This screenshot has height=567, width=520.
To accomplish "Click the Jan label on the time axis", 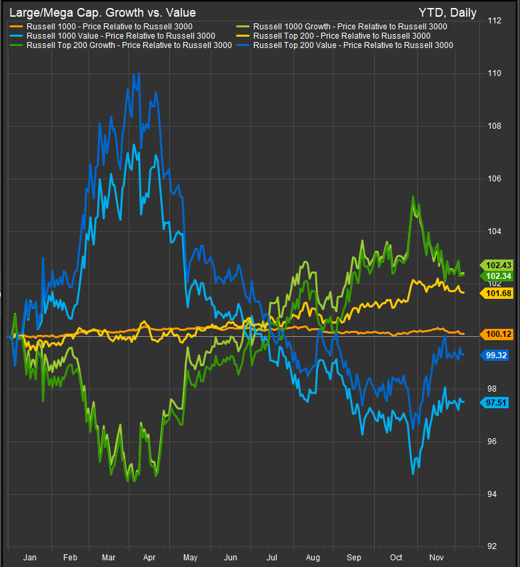I will click(x=29, y=556).
